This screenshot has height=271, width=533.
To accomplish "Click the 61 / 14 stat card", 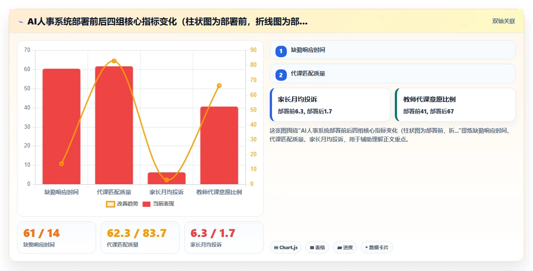I will [56, 237].
